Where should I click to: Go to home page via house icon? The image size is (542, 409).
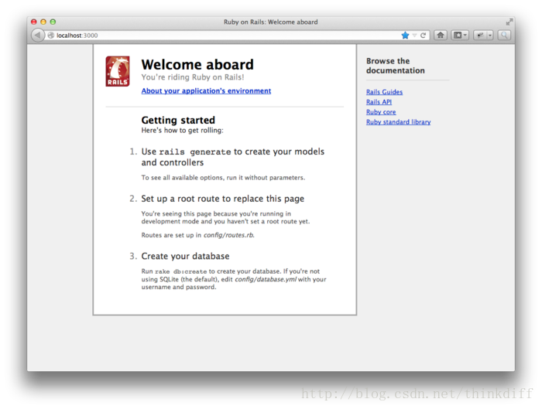pyautogui.click(x=441, y=36)
